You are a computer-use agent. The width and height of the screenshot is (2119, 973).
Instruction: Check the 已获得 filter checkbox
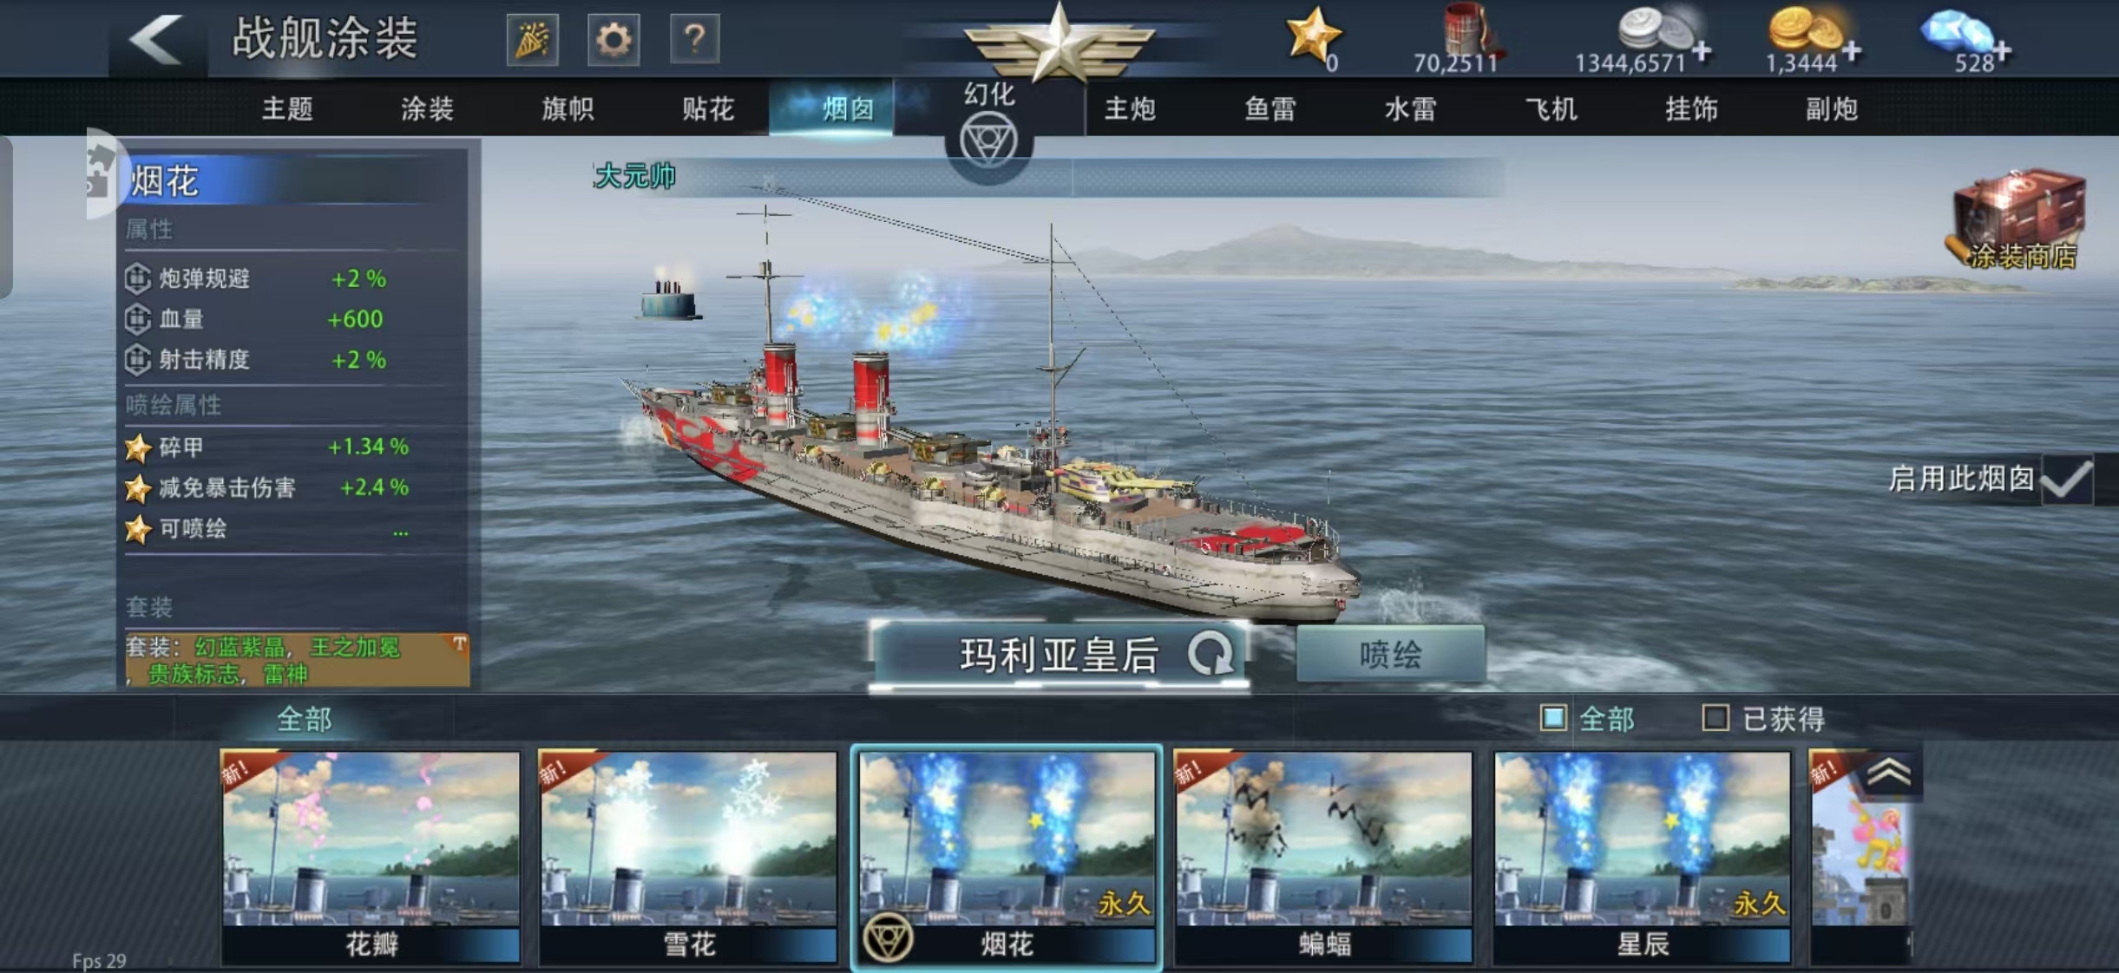[1716, 718]
